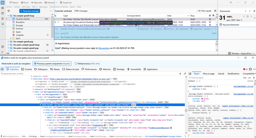
Task: Select Processus parent uniquement radio
Action: coord(52,63)
